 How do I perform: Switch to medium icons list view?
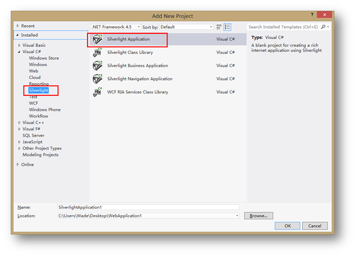[x=227, y=27]
